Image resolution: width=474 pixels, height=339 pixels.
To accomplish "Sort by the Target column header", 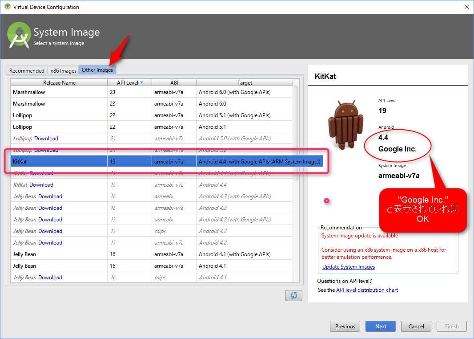I will coord(245,83).
